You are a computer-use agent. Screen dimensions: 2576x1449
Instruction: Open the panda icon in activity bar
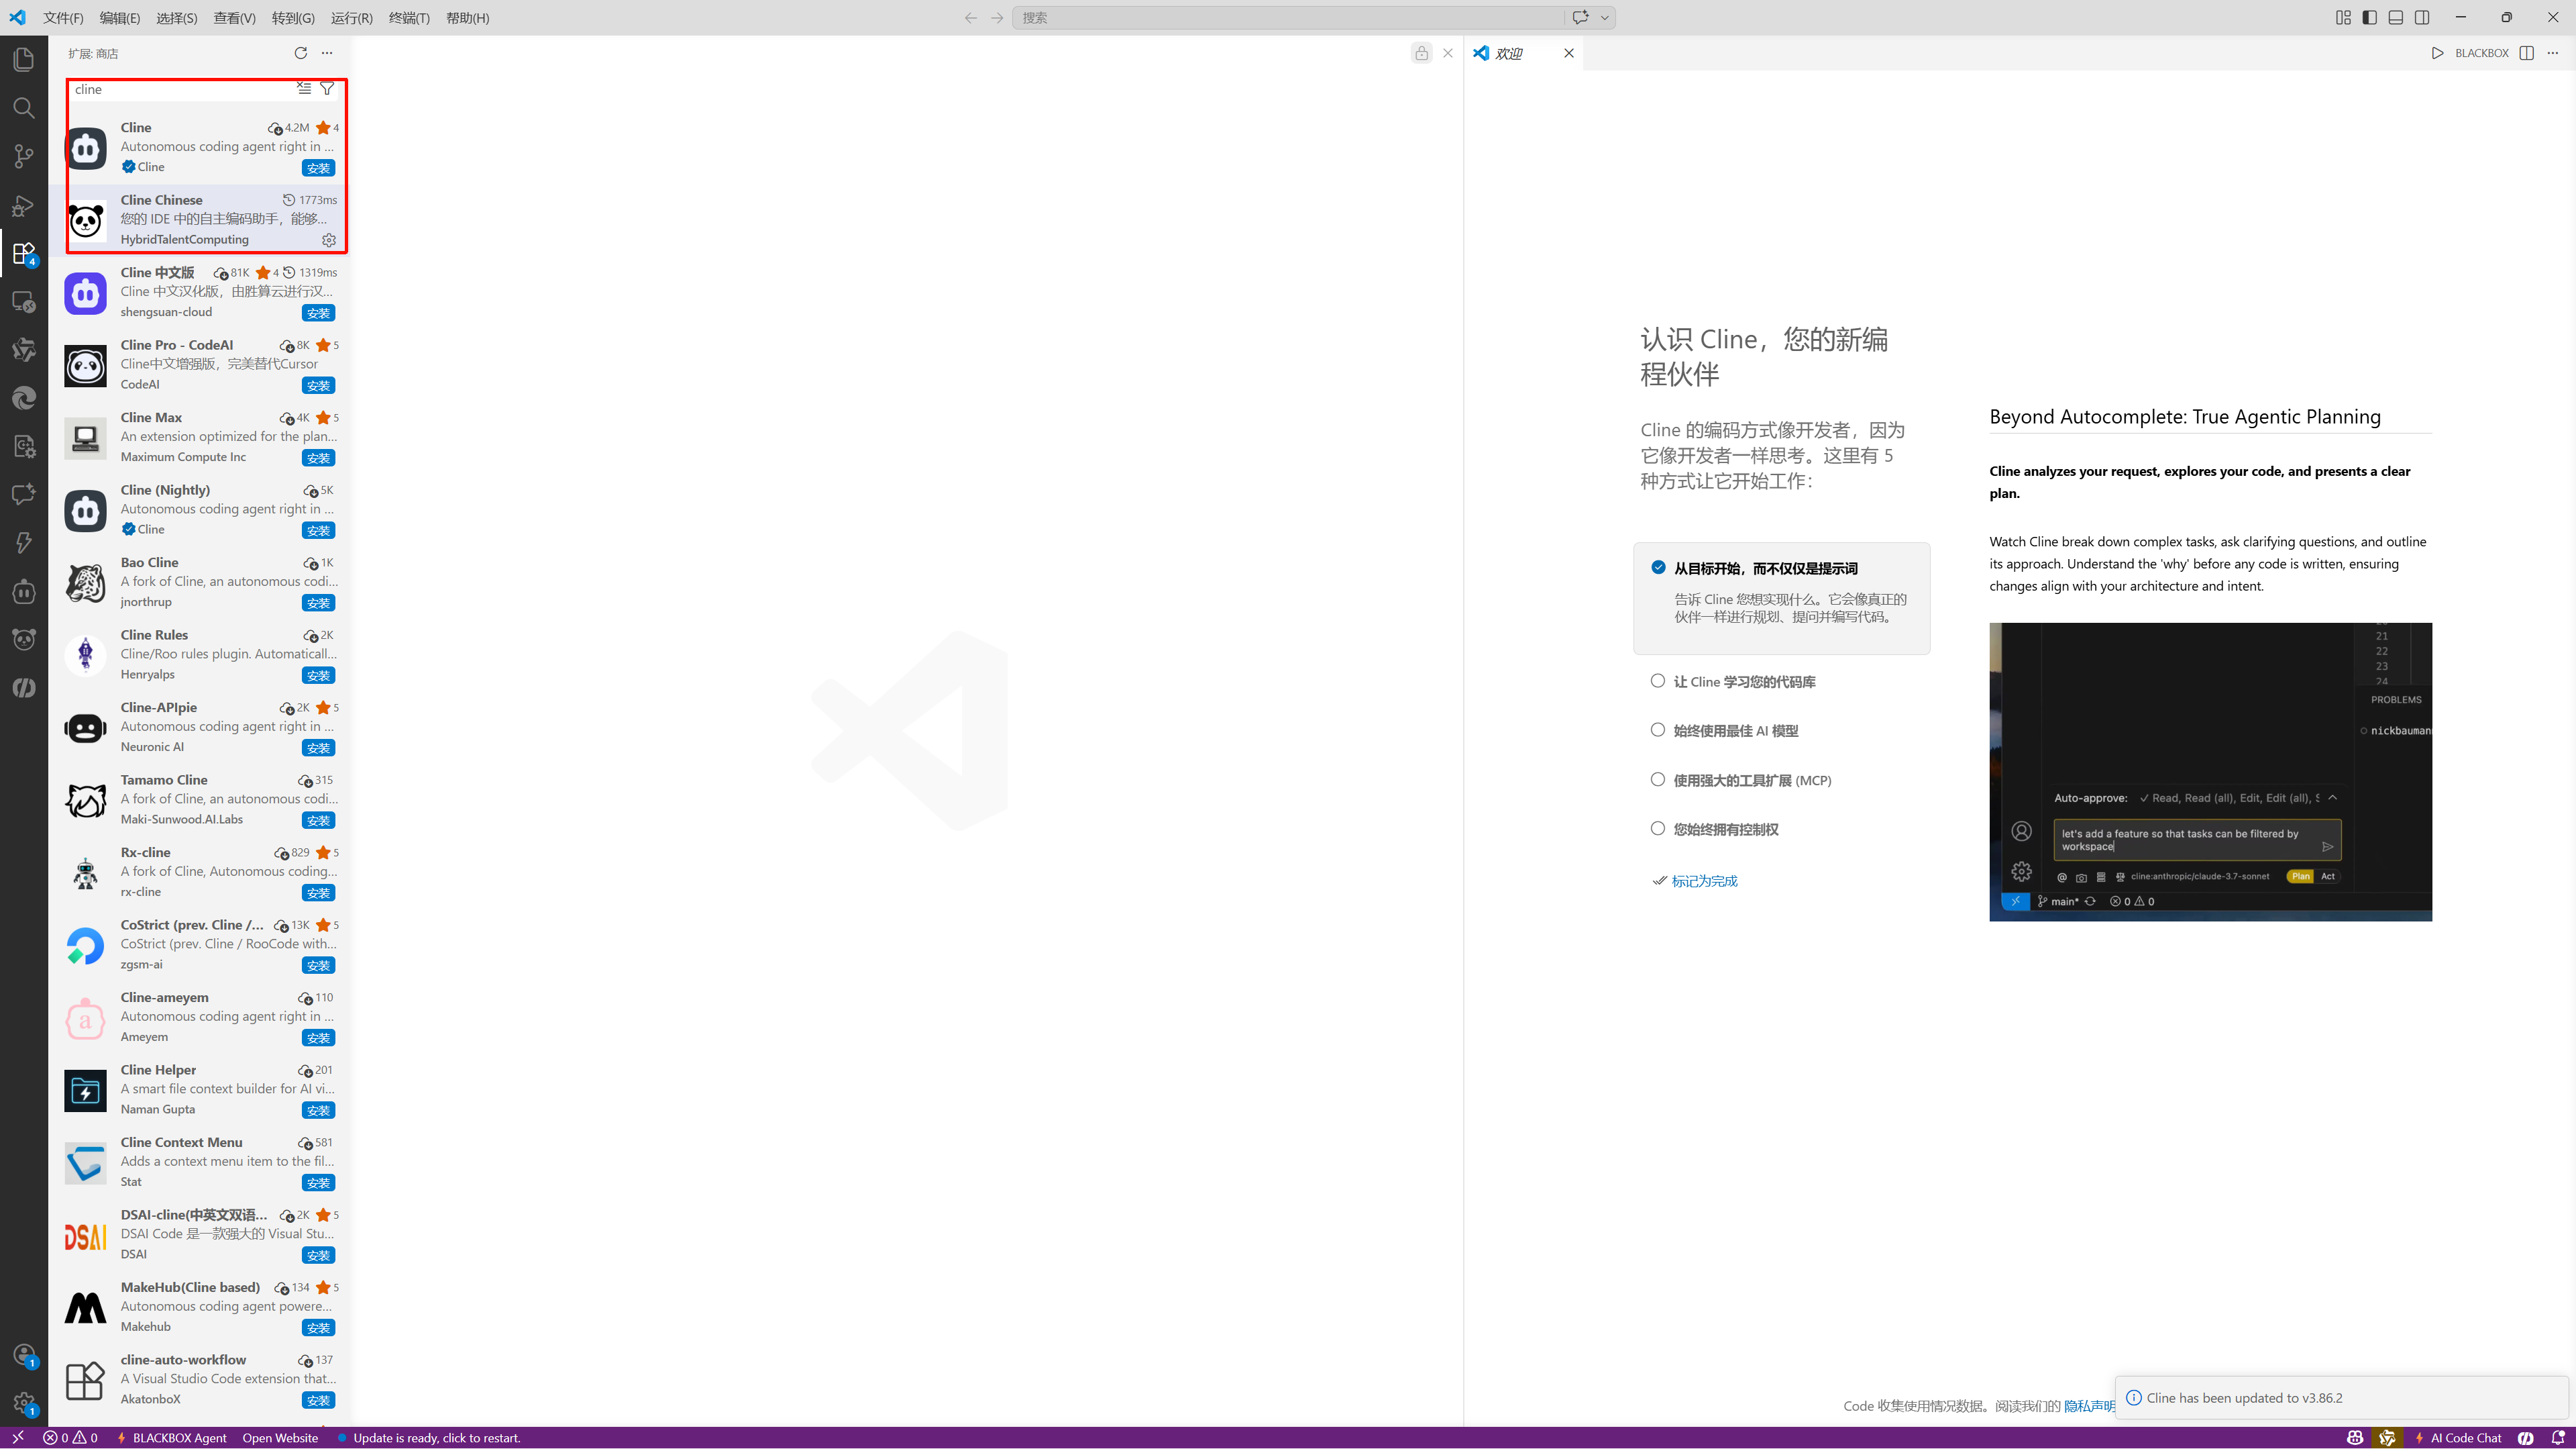[x=24, y=640]
